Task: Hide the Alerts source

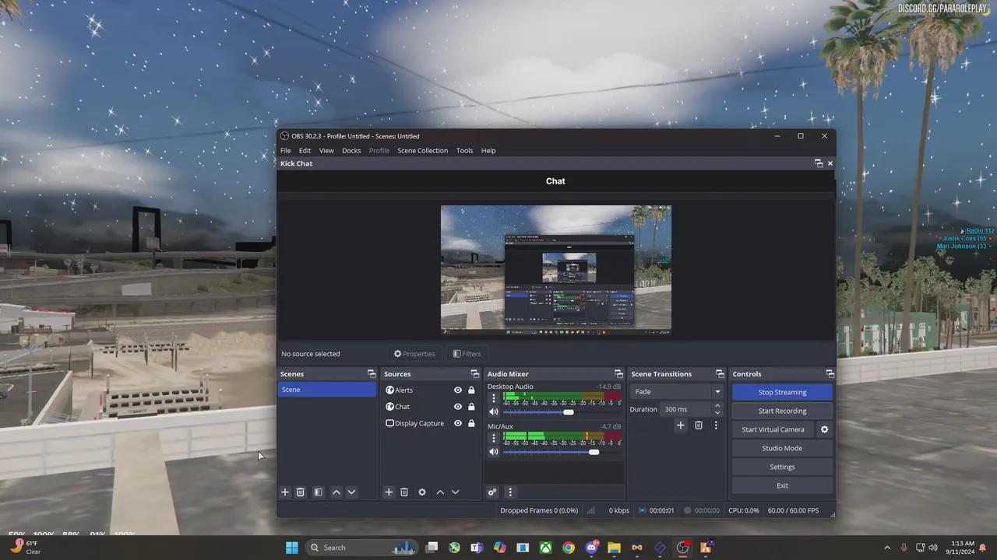Action: 458,390
